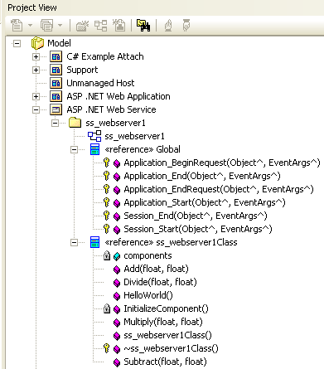
Task: Click key icon beside ~ss_webserver1Class()
Action: (x=106, y=348)
